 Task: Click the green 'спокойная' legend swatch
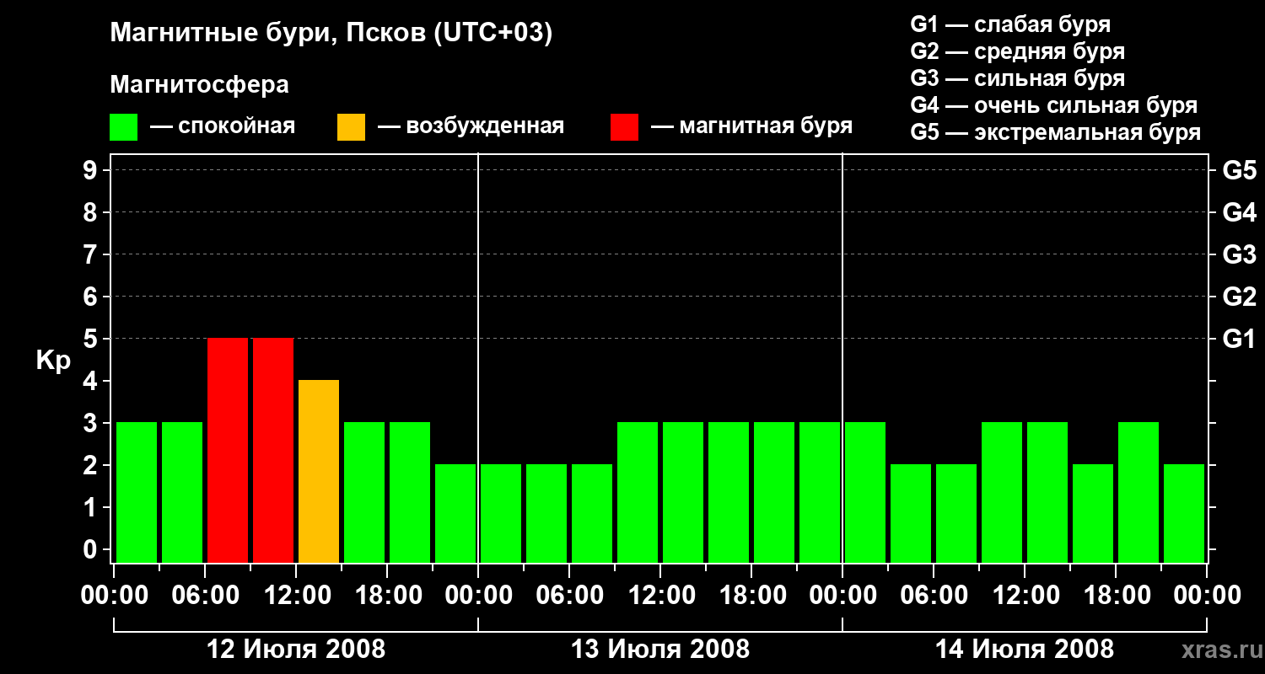tap(124, 127)
